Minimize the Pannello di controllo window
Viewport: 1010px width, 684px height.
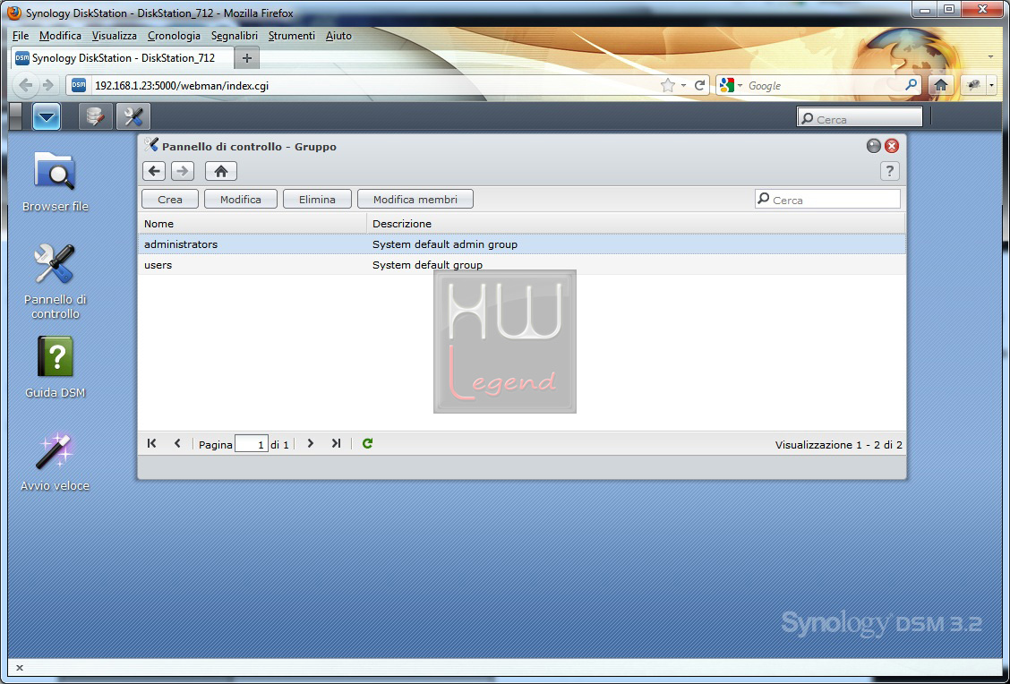coord(873,146)
